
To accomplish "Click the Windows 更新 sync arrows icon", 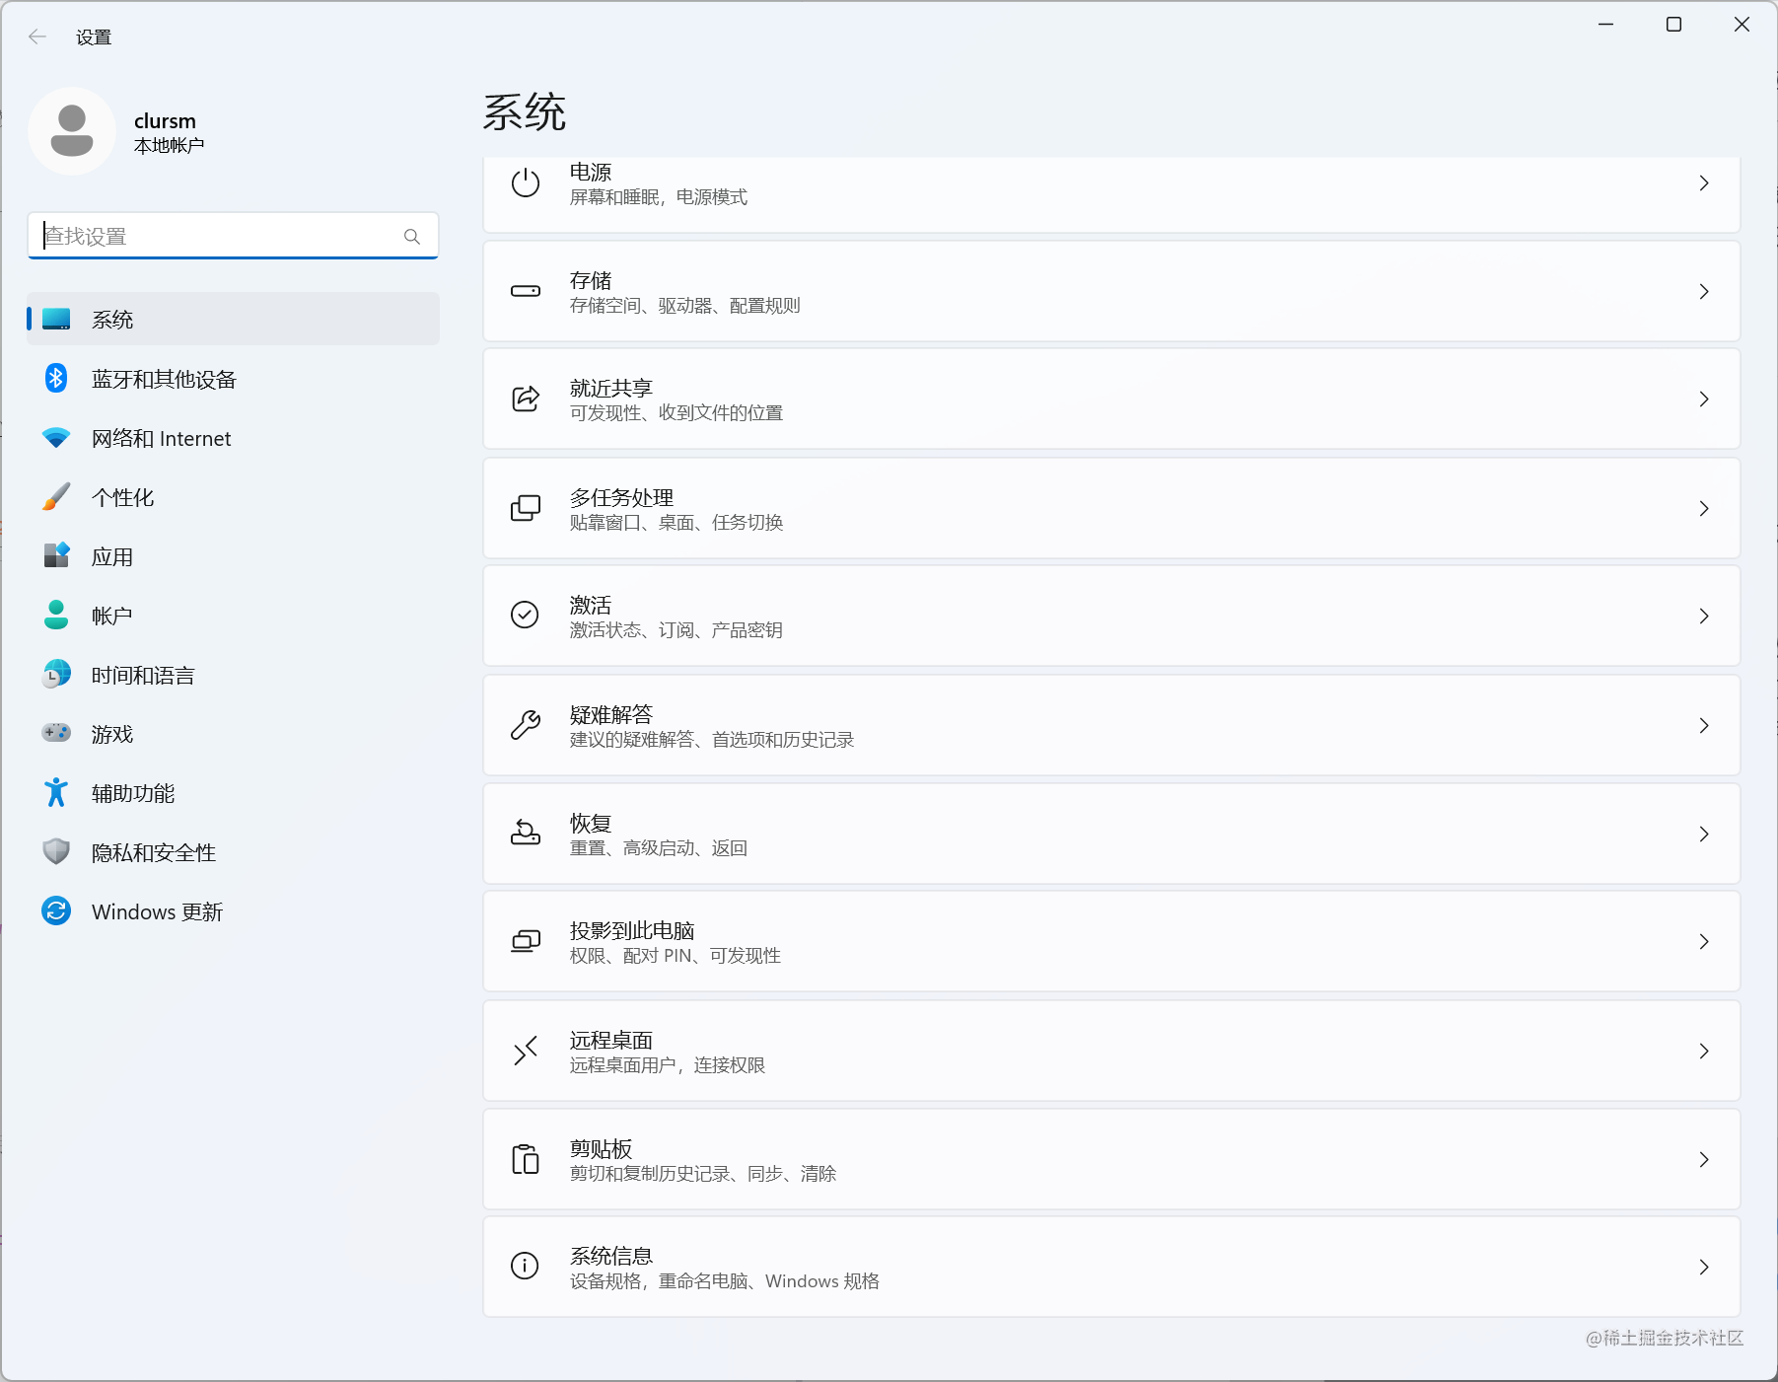I will pos(56,910).
